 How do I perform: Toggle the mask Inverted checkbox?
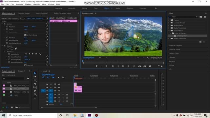[x=25, y=65]
